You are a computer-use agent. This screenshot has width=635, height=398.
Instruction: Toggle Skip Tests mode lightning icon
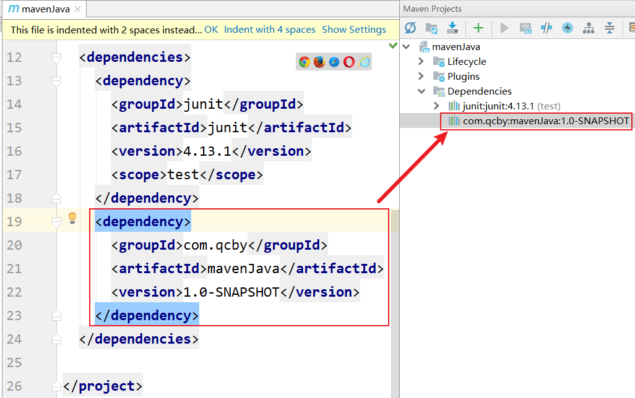coord(568,28)
